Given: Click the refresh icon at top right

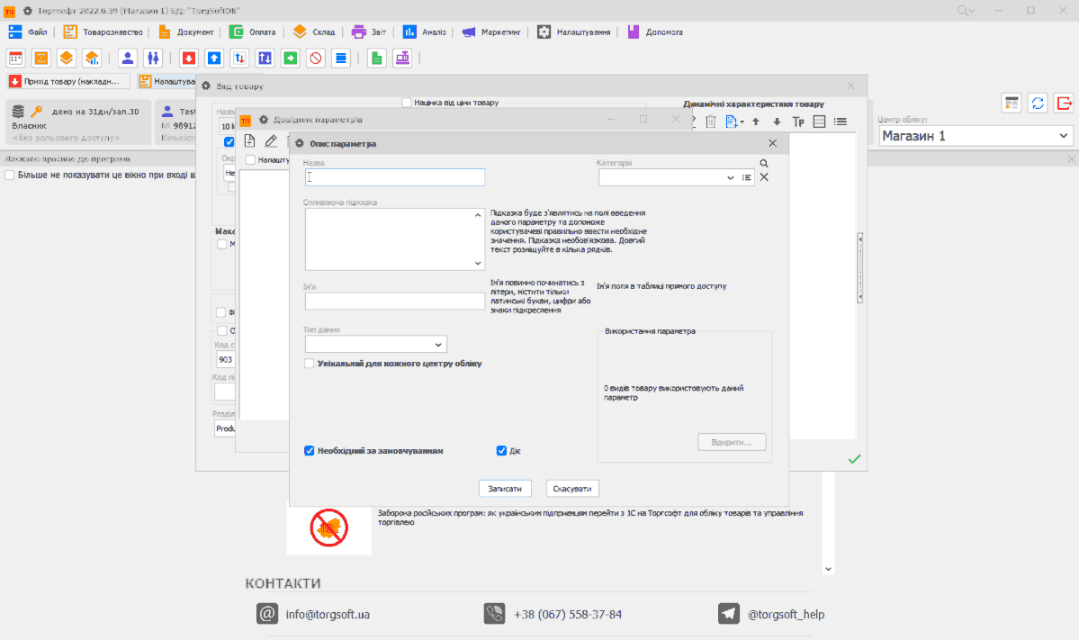Looking at the screenshot, I should click(x=1038, y=103).
